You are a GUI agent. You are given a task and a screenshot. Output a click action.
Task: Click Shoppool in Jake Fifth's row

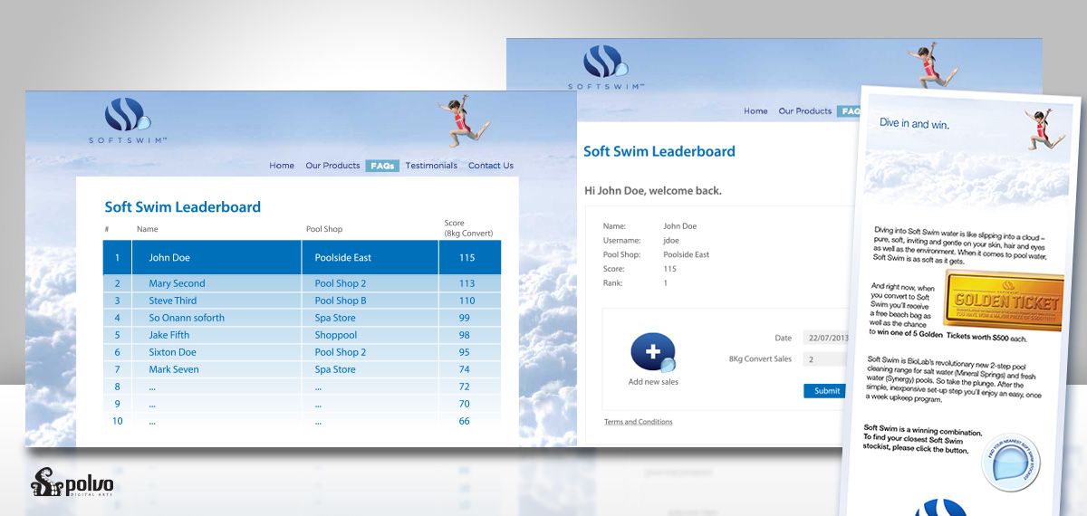[x=335, y=335]
